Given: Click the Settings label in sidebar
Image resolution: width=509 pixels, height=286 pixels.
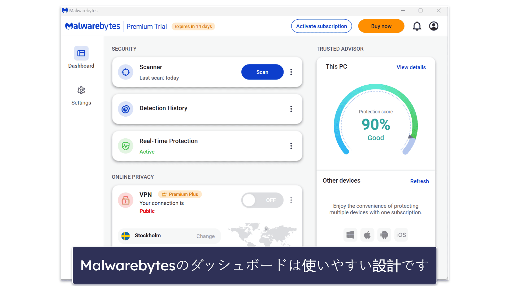Looking at the screenshot, I should tap(81, 103).
